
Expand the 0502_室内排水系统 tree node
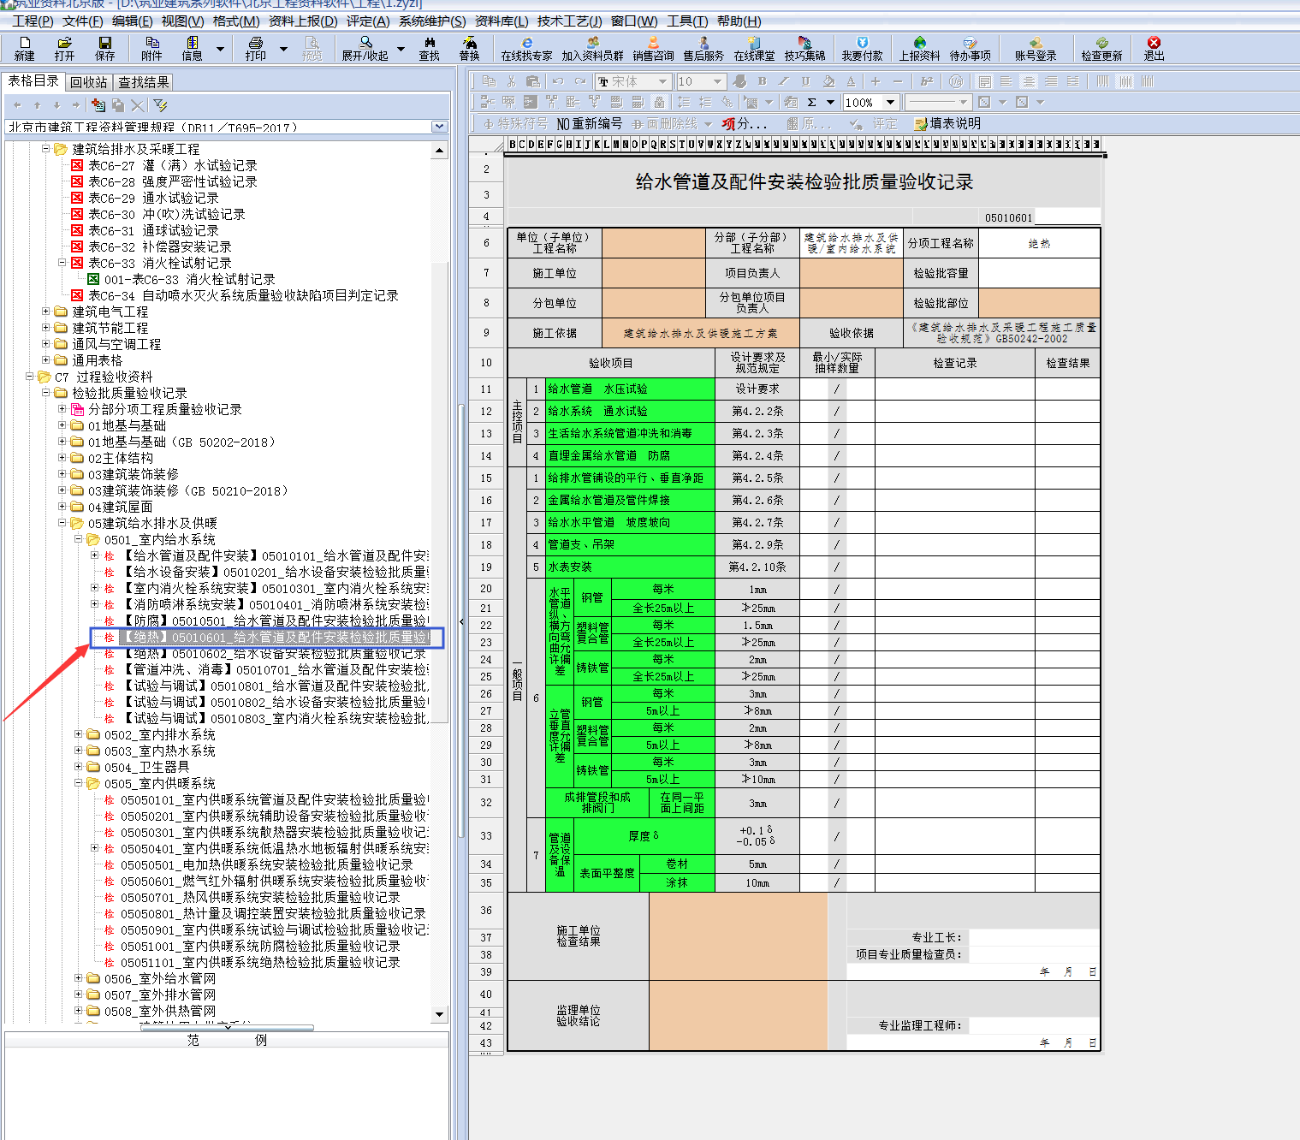79,734
